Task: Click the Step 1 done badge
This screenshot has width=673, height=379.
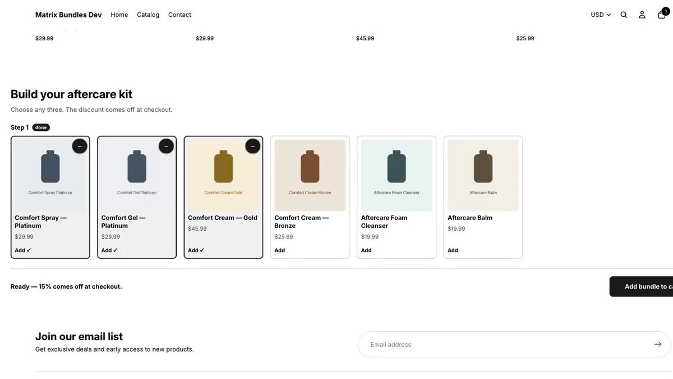Action: point(41,127)
